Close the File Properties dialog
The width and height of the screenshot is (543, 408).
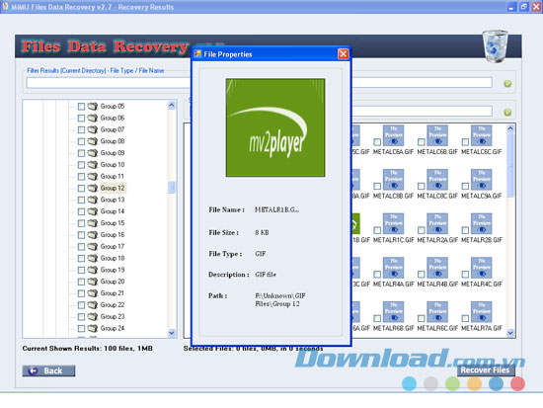point(343,54)
